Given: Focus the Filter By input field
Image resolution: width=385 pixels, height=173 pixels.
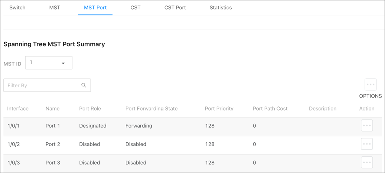Looking at the screenshot, I should [47, 85].
